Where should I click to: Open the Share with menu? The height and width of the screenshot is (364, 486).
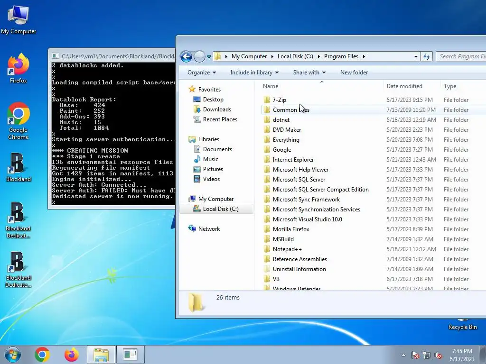point(309,73)
